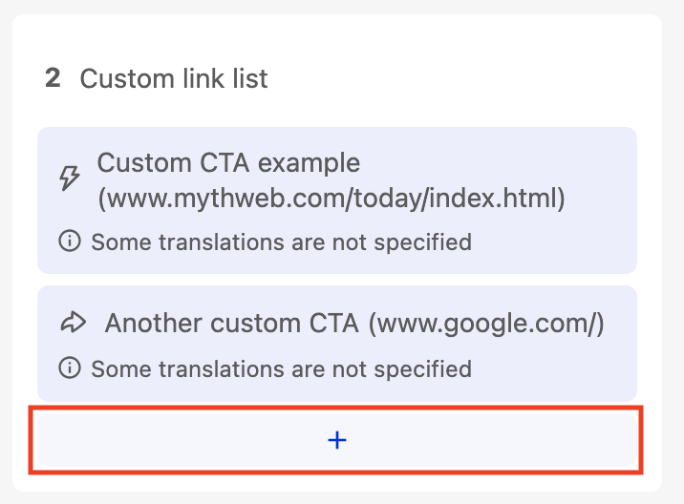Click the "Custom link list" heading
This screenshot has height=504, width=684.
click(174, 78)
